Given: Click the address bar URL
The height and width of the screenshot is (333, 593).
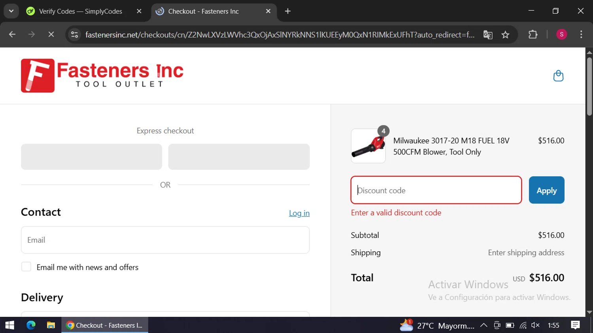Looking at the screenshot, I should click(x=280, y=35).
